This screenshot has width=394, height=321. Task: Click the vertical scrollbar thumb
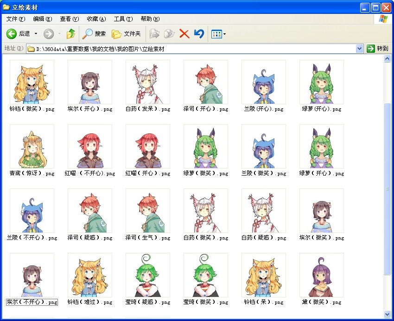[387, 189]
